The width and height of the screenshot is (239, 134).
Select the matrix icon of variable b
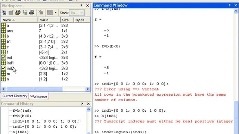coord(3,36)
